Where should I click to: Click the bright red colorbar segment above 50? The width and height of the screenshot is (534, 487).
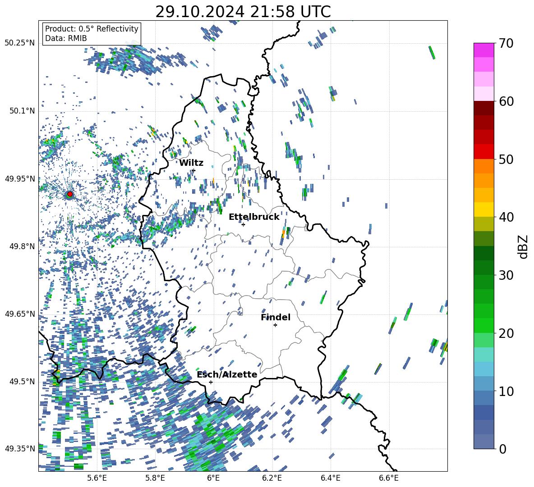(483, 151)
